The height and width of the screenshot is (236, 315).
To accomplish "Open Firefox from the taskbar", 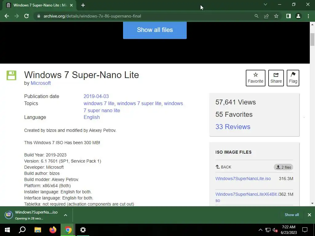I will [53, 230].
